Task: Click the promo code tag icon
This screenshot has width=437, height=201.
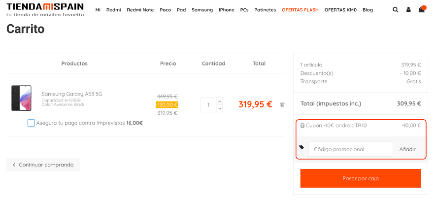Action: click(x=302, y=147)
